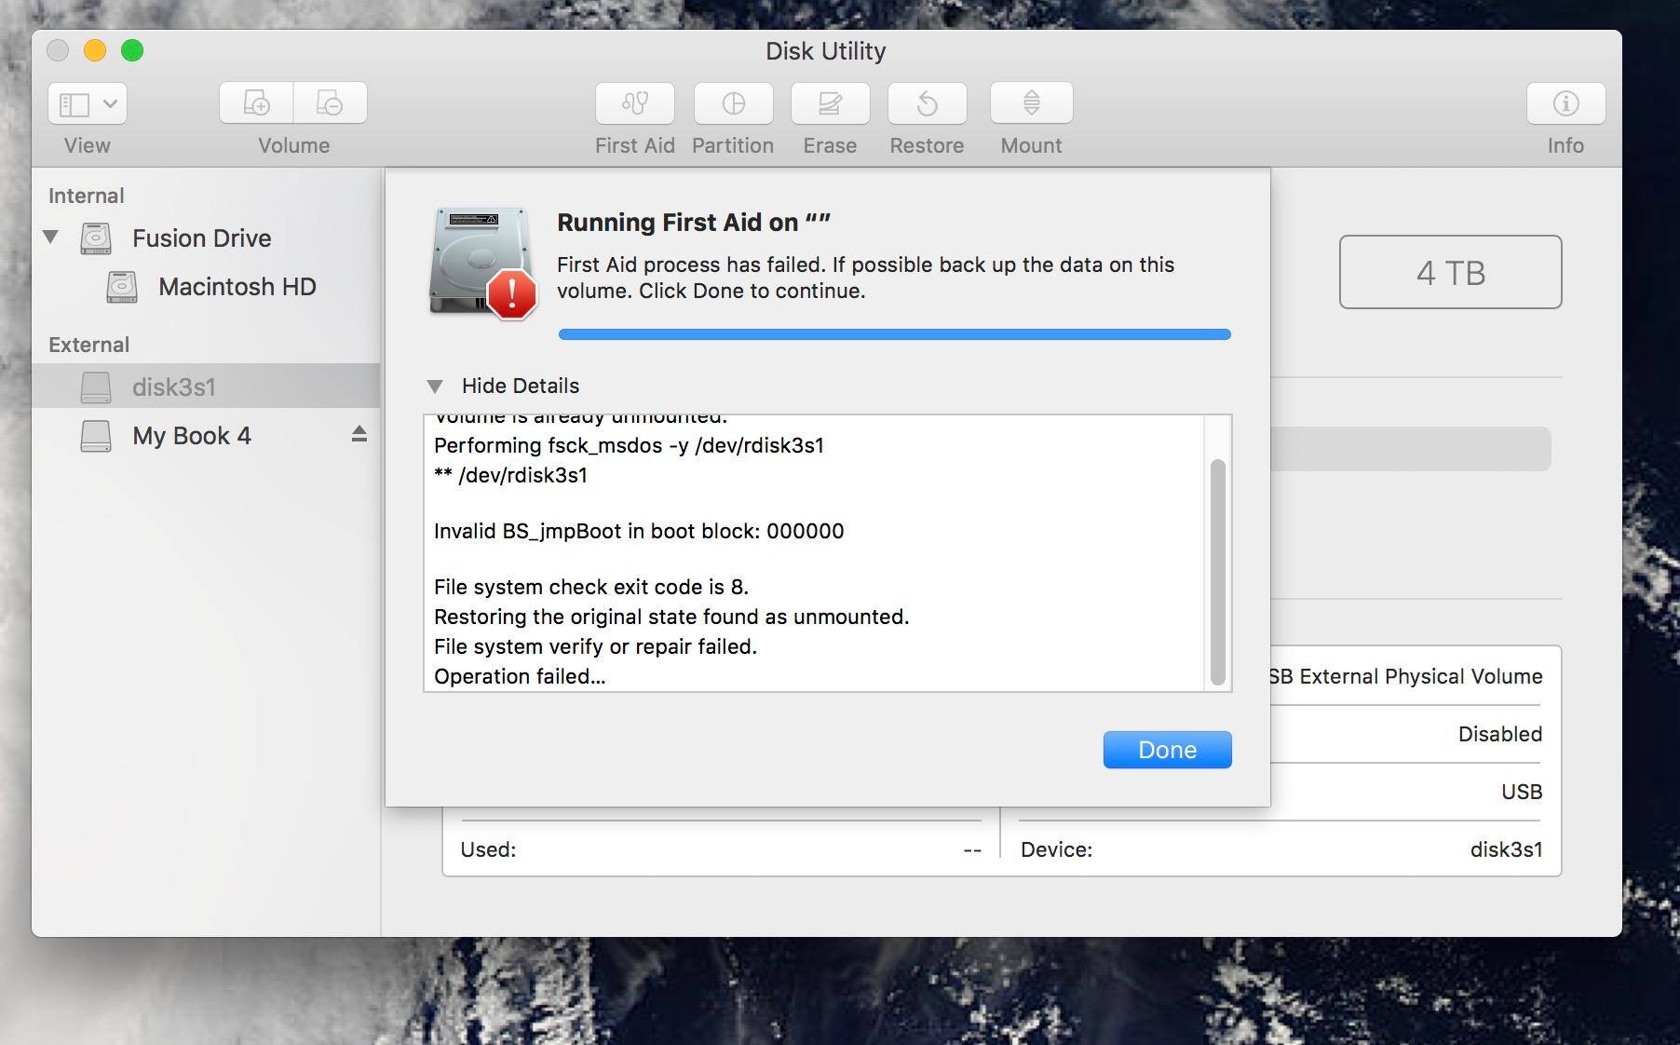The height and width of the screenshot is (1045, 1680).
Task: Click 'Performing fsck_msdos -y /dev/rdisk3s1' line
Action: [629, 446]
